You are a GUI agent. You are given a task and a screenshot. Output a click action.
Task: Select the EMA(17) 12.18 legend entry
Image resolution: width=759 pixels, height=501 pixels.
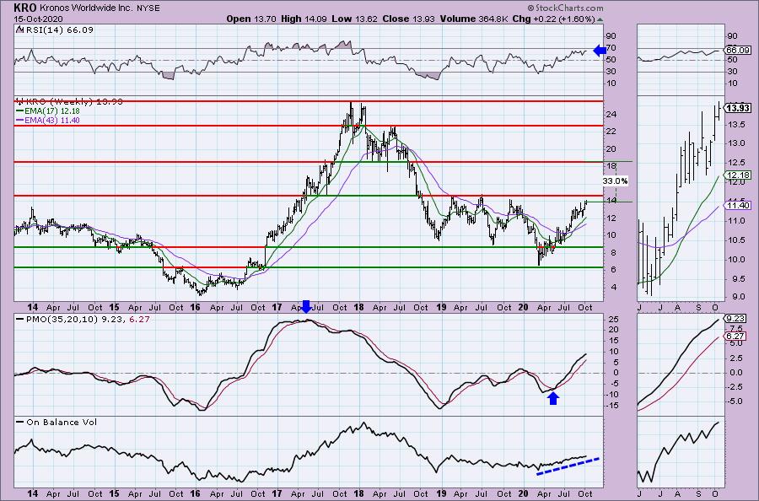[x=53, y=111]
